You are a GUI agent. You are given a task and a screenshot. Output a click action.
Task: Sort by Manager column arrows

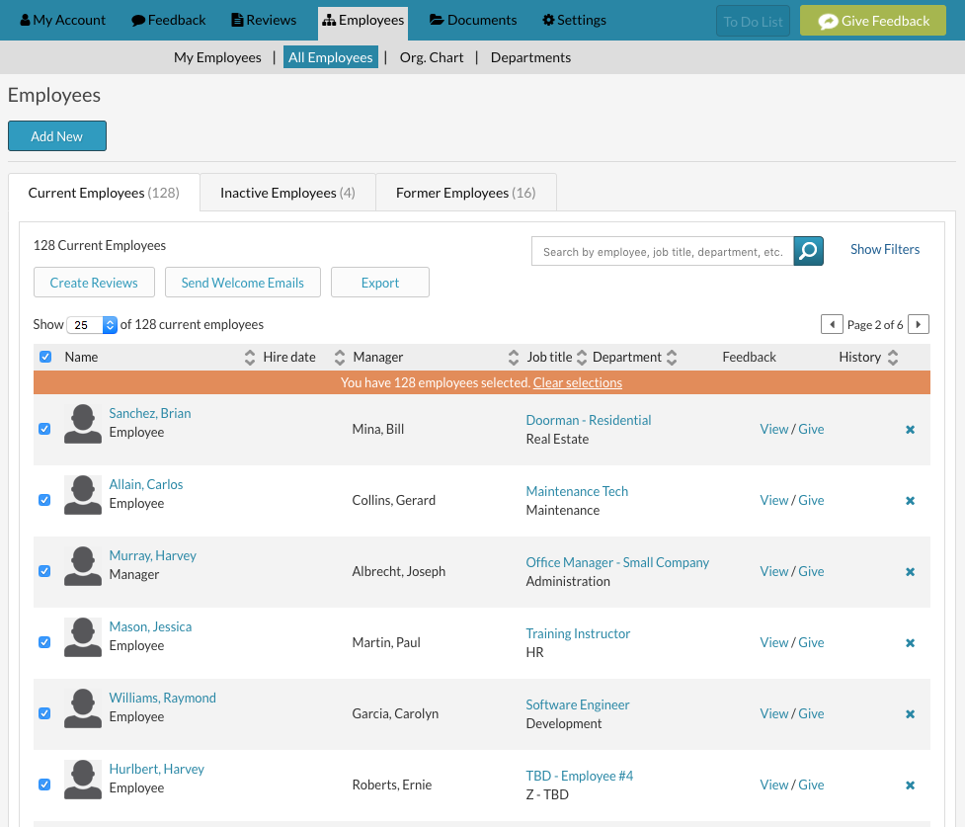[514, 357]
